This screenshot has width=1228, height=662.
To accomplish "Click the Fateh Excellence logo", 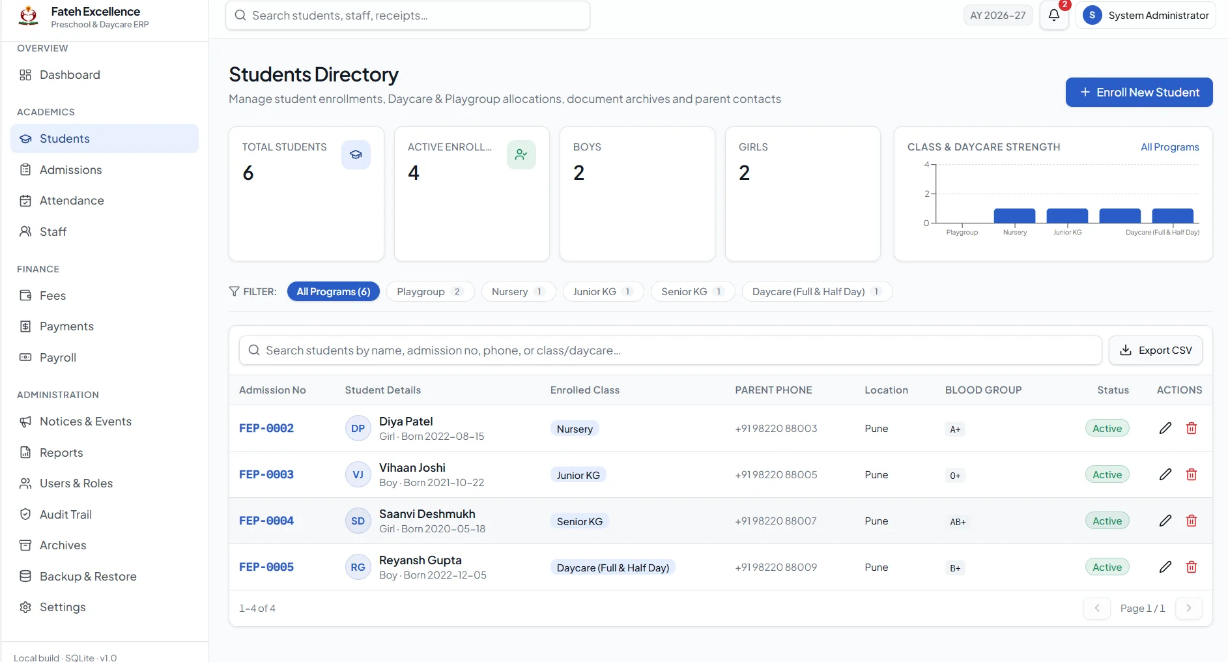I will coord(28,16).
